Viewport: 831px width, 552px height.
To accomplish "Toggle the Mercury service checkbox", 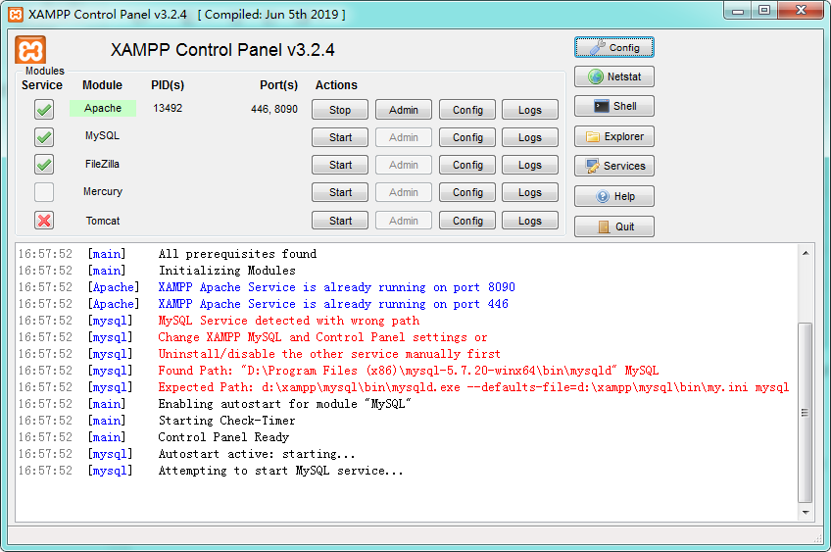I will click(44, 192).
